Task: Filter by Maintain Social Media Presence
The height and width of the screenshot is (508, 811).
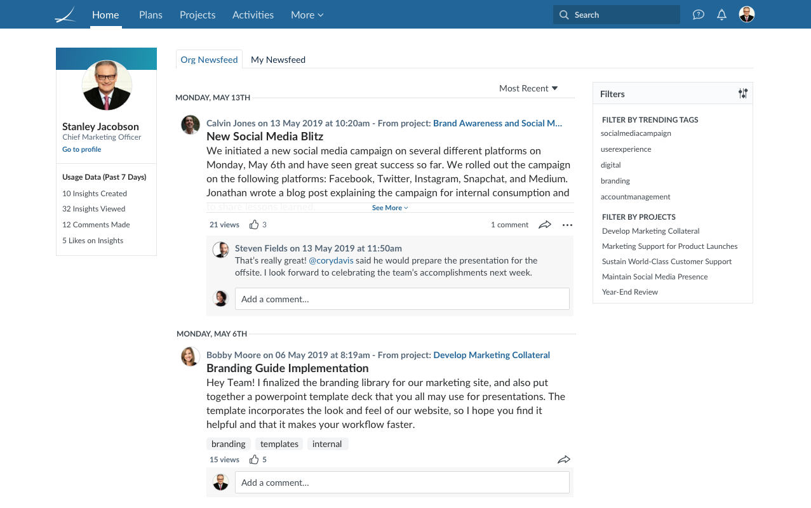Action: 655,277
